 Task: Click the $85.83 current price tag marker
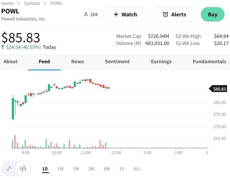click(218, 89)
